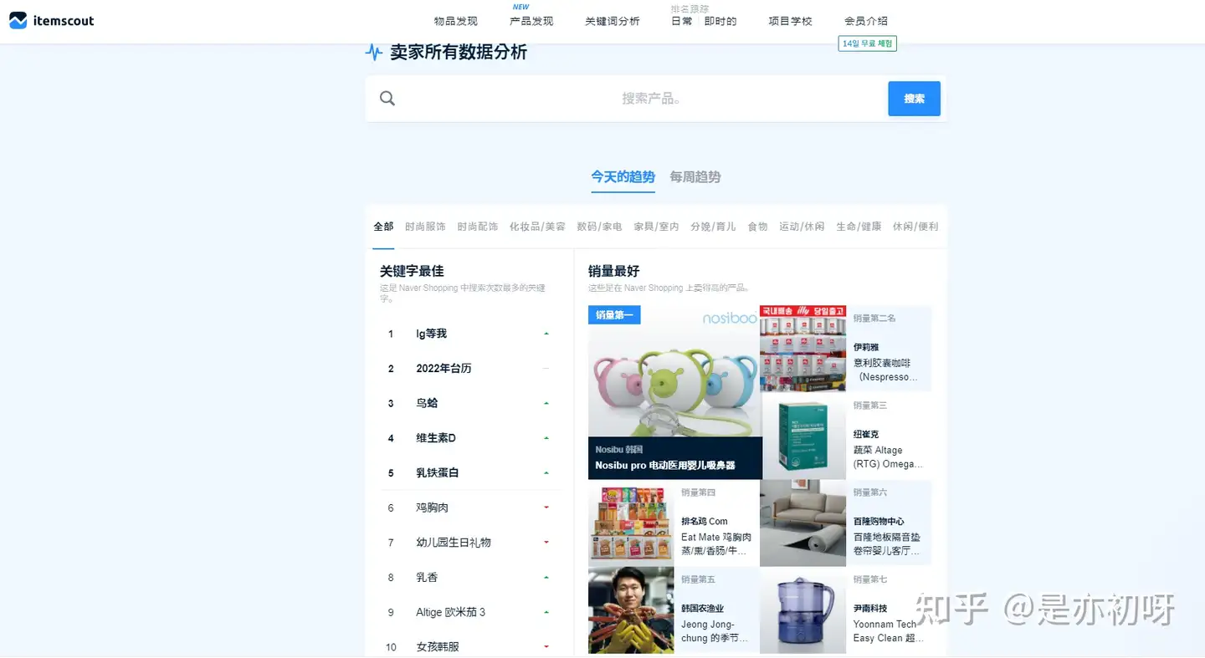Click up-trend arrow for 维生素D

click(546, 438)
